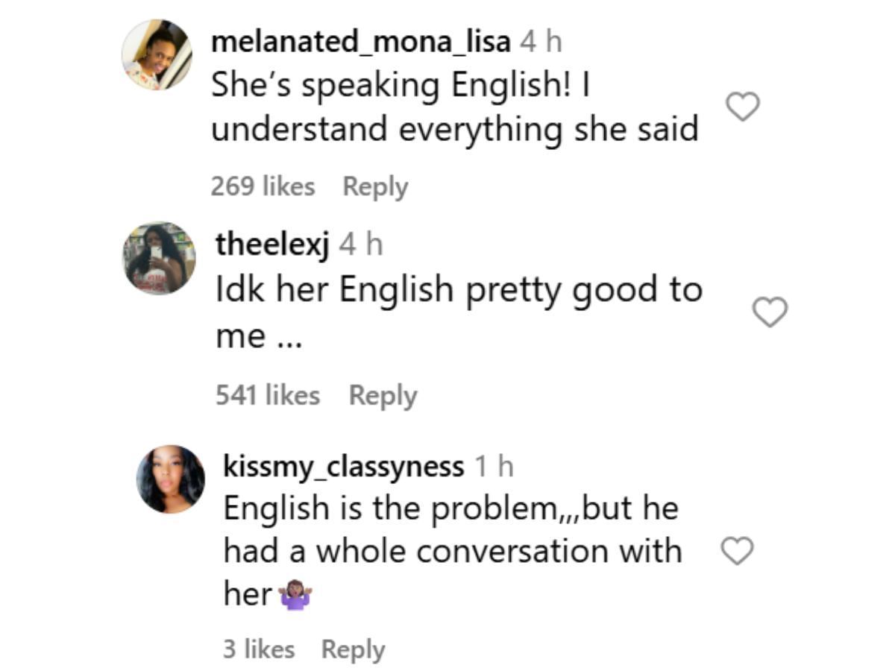Tap the heart on theelexj's comment
895x671 pixels.
(x=770, y=312)
